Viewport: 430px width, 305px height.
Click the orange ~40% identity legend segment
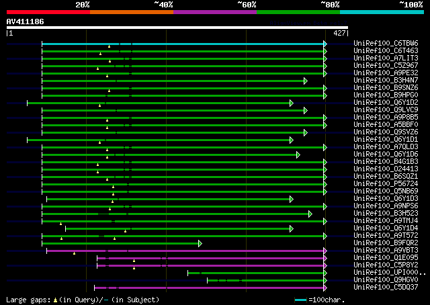point(132,12)
